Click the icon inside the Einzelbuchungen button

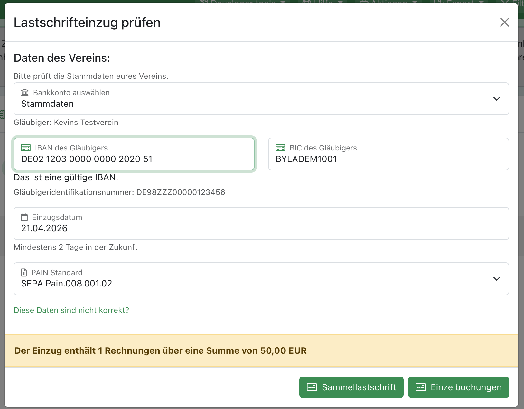(x=420, y=387)
